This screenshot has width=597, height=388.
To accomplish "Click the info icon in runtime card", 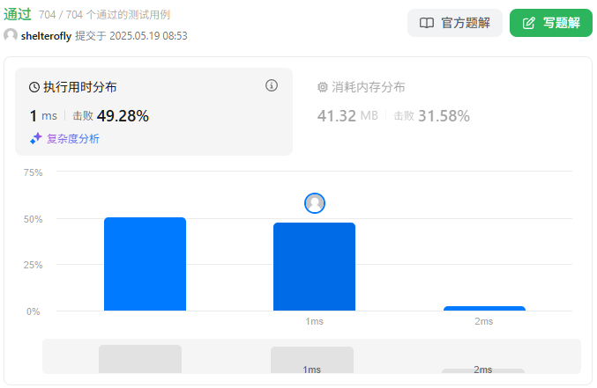I will [272, 85].
